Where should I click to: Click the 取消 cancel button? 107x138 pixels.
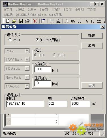tap(92, 46)
